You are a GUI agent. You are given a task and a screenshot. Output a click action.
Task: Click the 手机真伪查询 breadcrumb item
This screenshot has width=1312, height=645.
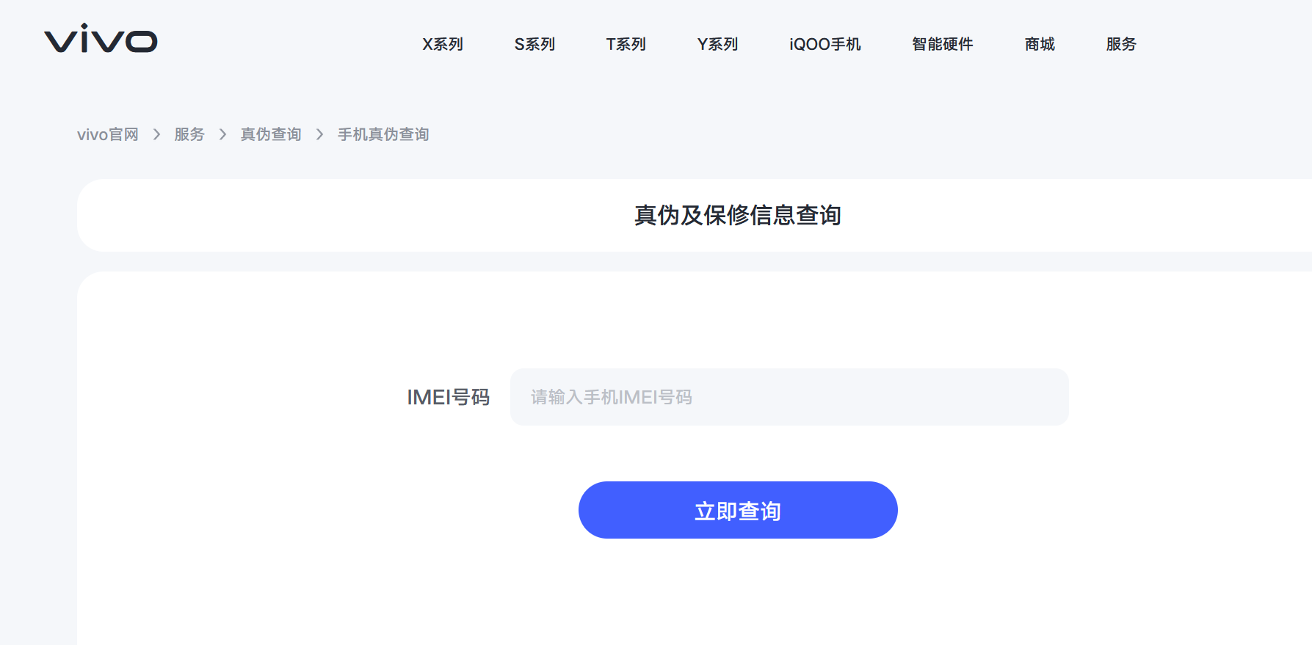click(x=383, y=134)
